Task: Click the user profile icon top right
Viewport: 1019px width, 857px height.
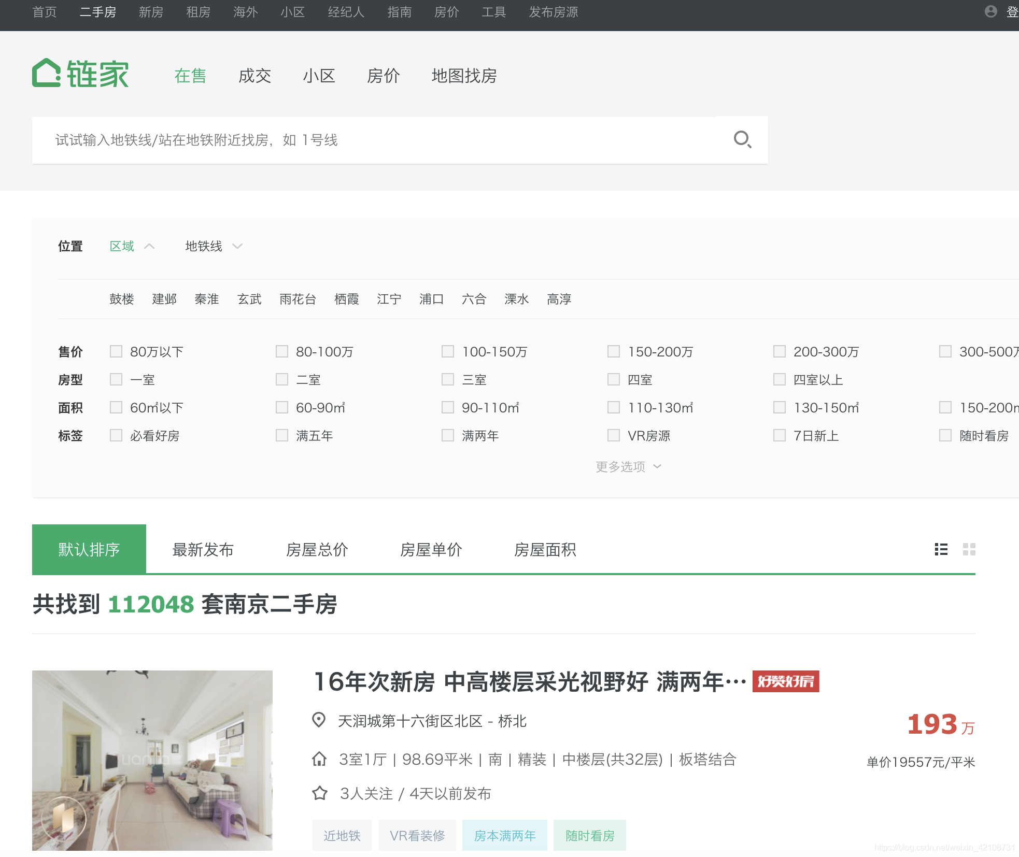Action: tap(990, 11)
